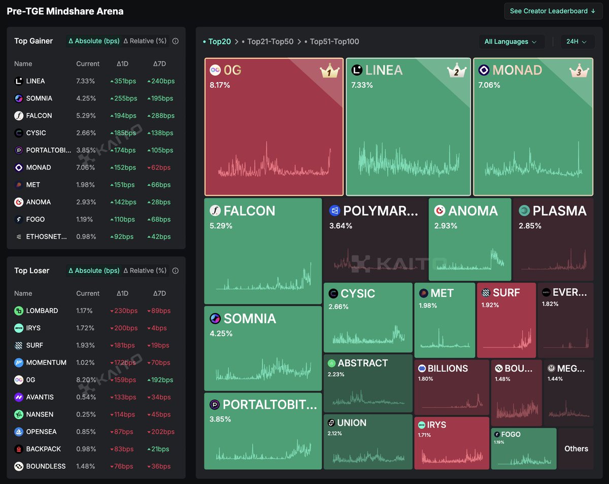The width and height of the screenshot is (609, 484).
Task: Open the MONAD rank 3 treemap tile
Action: click(x=533, y=127)
